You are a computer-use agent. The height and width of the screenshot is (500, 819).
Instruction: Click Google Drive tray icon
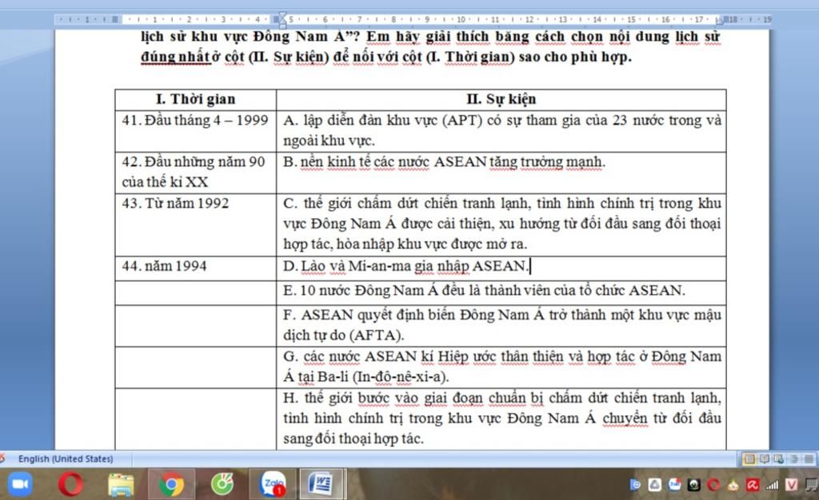click(x=654, y=485)
